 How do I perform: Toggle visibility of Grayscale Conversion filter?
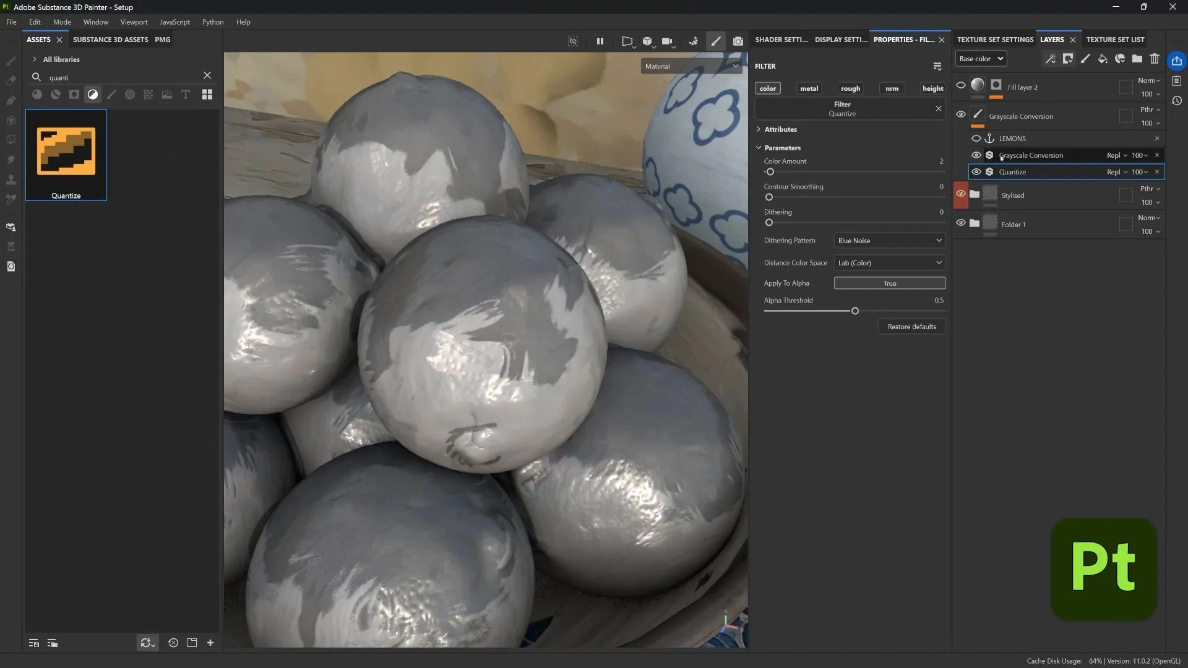tap(976, 155)
